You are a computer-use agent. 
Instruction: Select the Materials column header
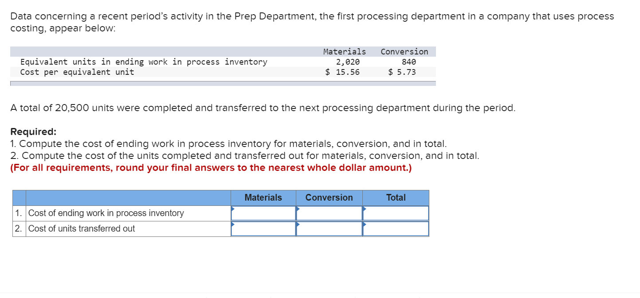[263, 197]
